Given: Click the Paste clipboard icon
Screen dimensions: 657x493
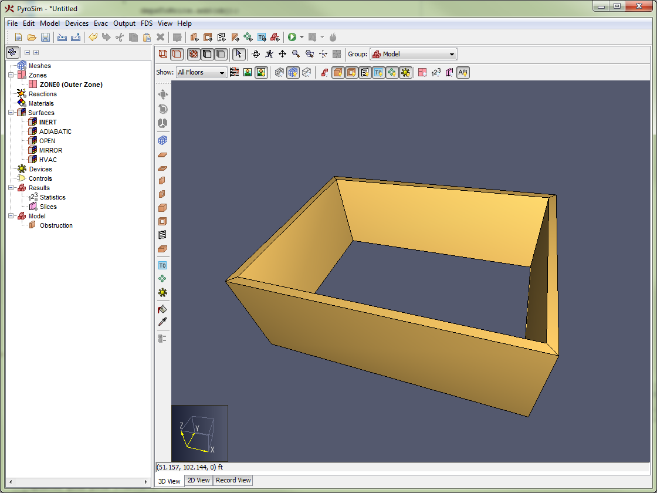Looking at the screenshot, I should tap(147, 38).
